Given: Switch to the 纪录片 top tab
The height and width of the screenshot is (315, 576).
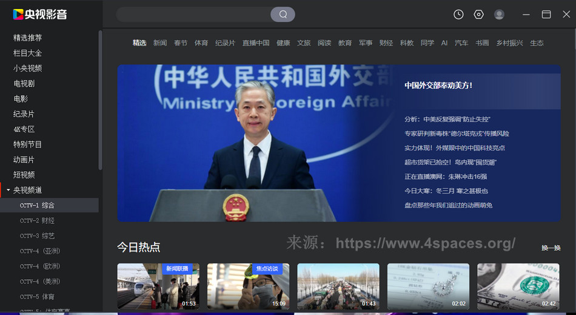Looking at the screenshot, I should [225, 43].
